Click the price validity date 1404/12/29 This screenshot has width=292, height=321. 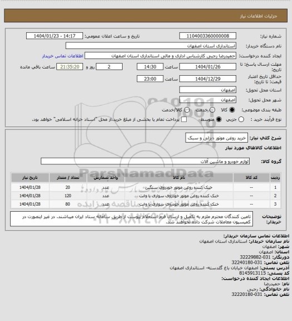tap(208, 79)
